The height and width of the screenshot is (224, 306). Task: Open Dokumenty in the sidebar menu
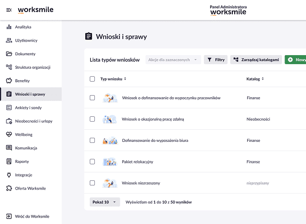point(25,54)
